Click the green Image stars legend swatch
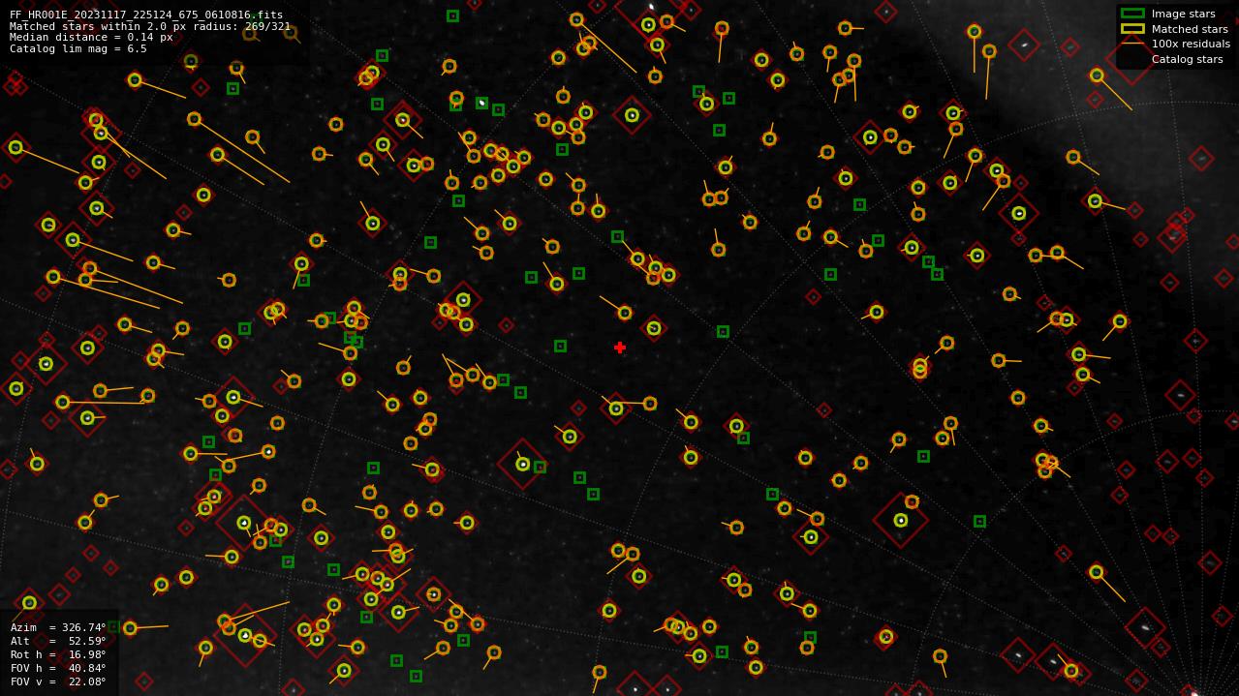 click(1132, 14)
